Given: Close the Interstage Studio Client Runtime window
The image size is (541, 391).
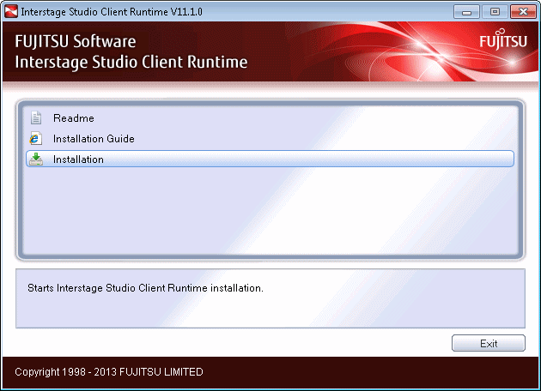Looking at the screenshot, I should pyautogui.click(x=523, y=12).
